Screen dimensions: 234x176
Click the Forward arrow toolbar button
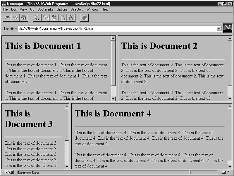(x=16, y=18)
